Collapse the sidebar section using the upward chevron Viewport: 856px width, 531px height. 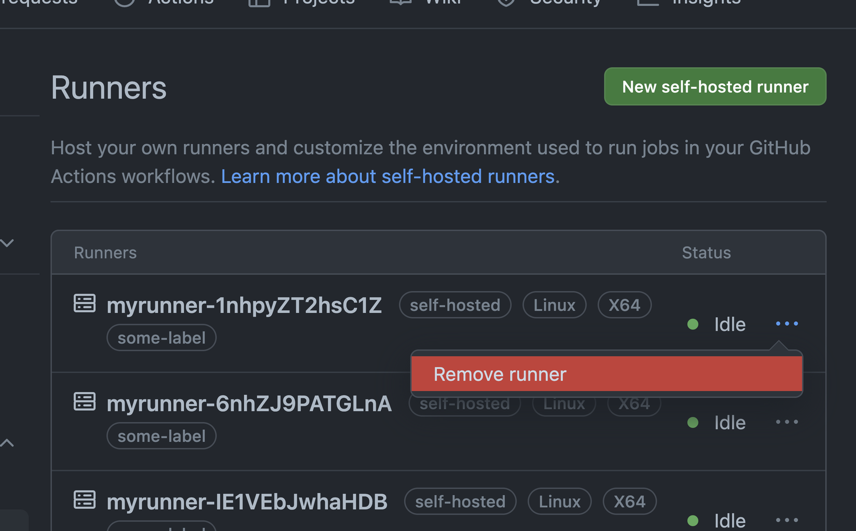7,442
